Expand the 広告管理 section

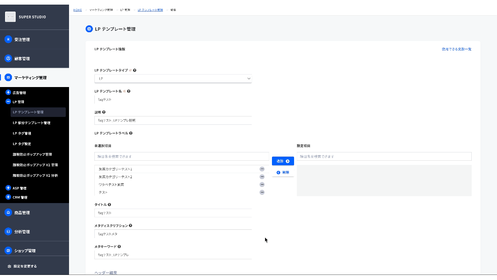(x=7, y=93)
